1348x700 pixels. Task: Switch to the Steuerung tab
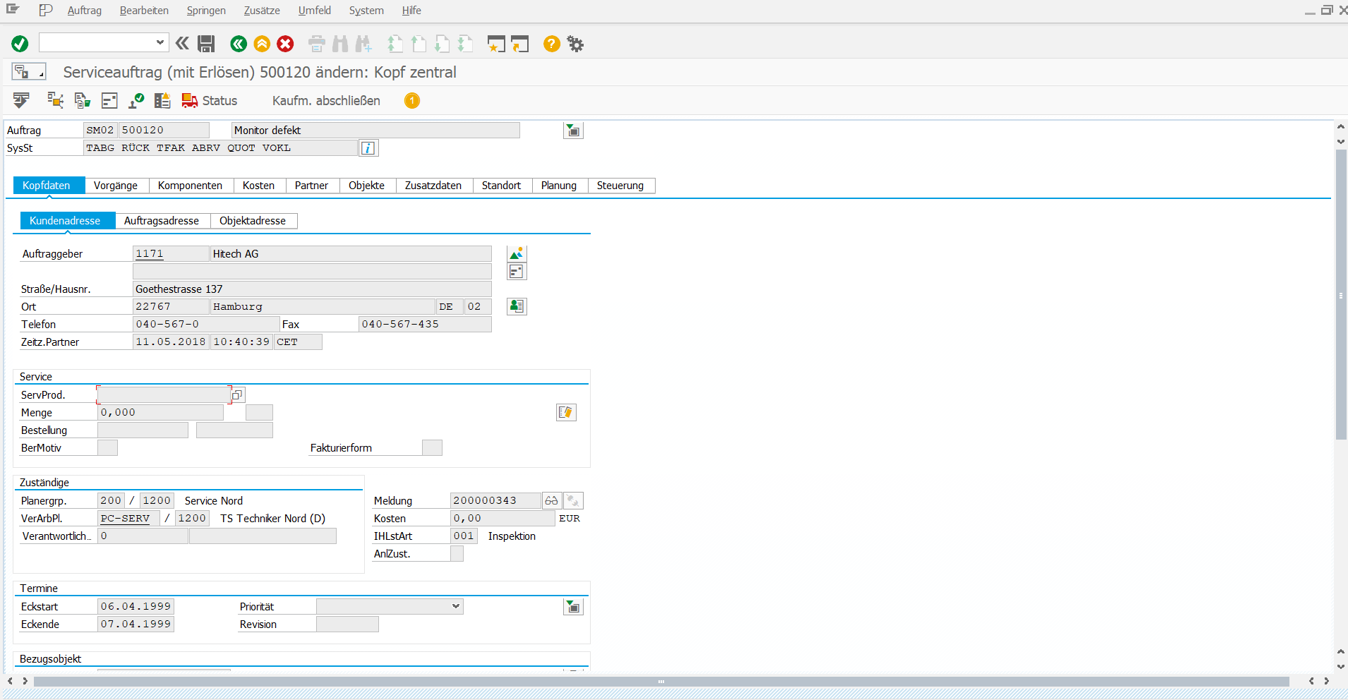[620, 186]
